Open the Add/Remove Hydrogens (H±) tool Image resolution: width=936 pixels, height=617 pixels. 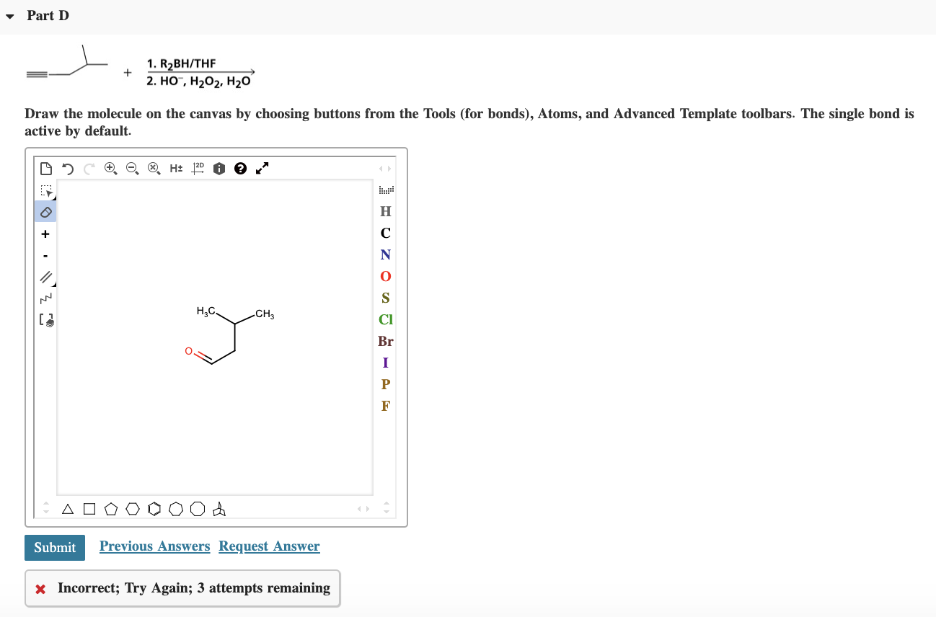[x=175, y=168]
